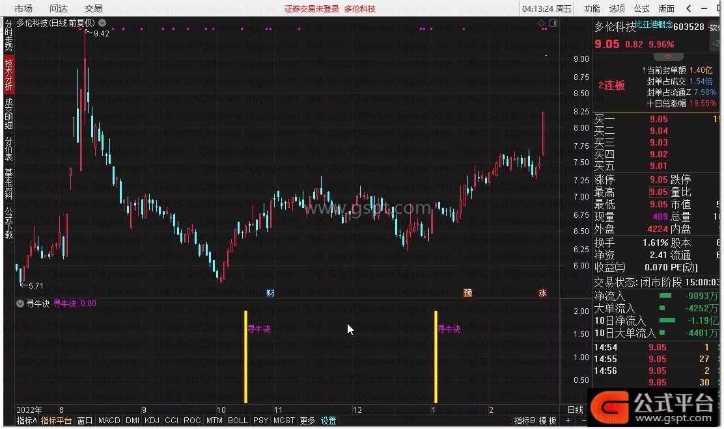Click the 14:56 trade tick row
Screen dimensions: 724x429
(656, 371)
